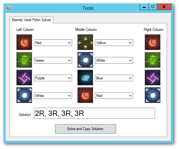Image resolution: width=179 pixels, height=149 pixels.
Task: Open the Left Column Green dropdown
Action: (x=53, y=60)
